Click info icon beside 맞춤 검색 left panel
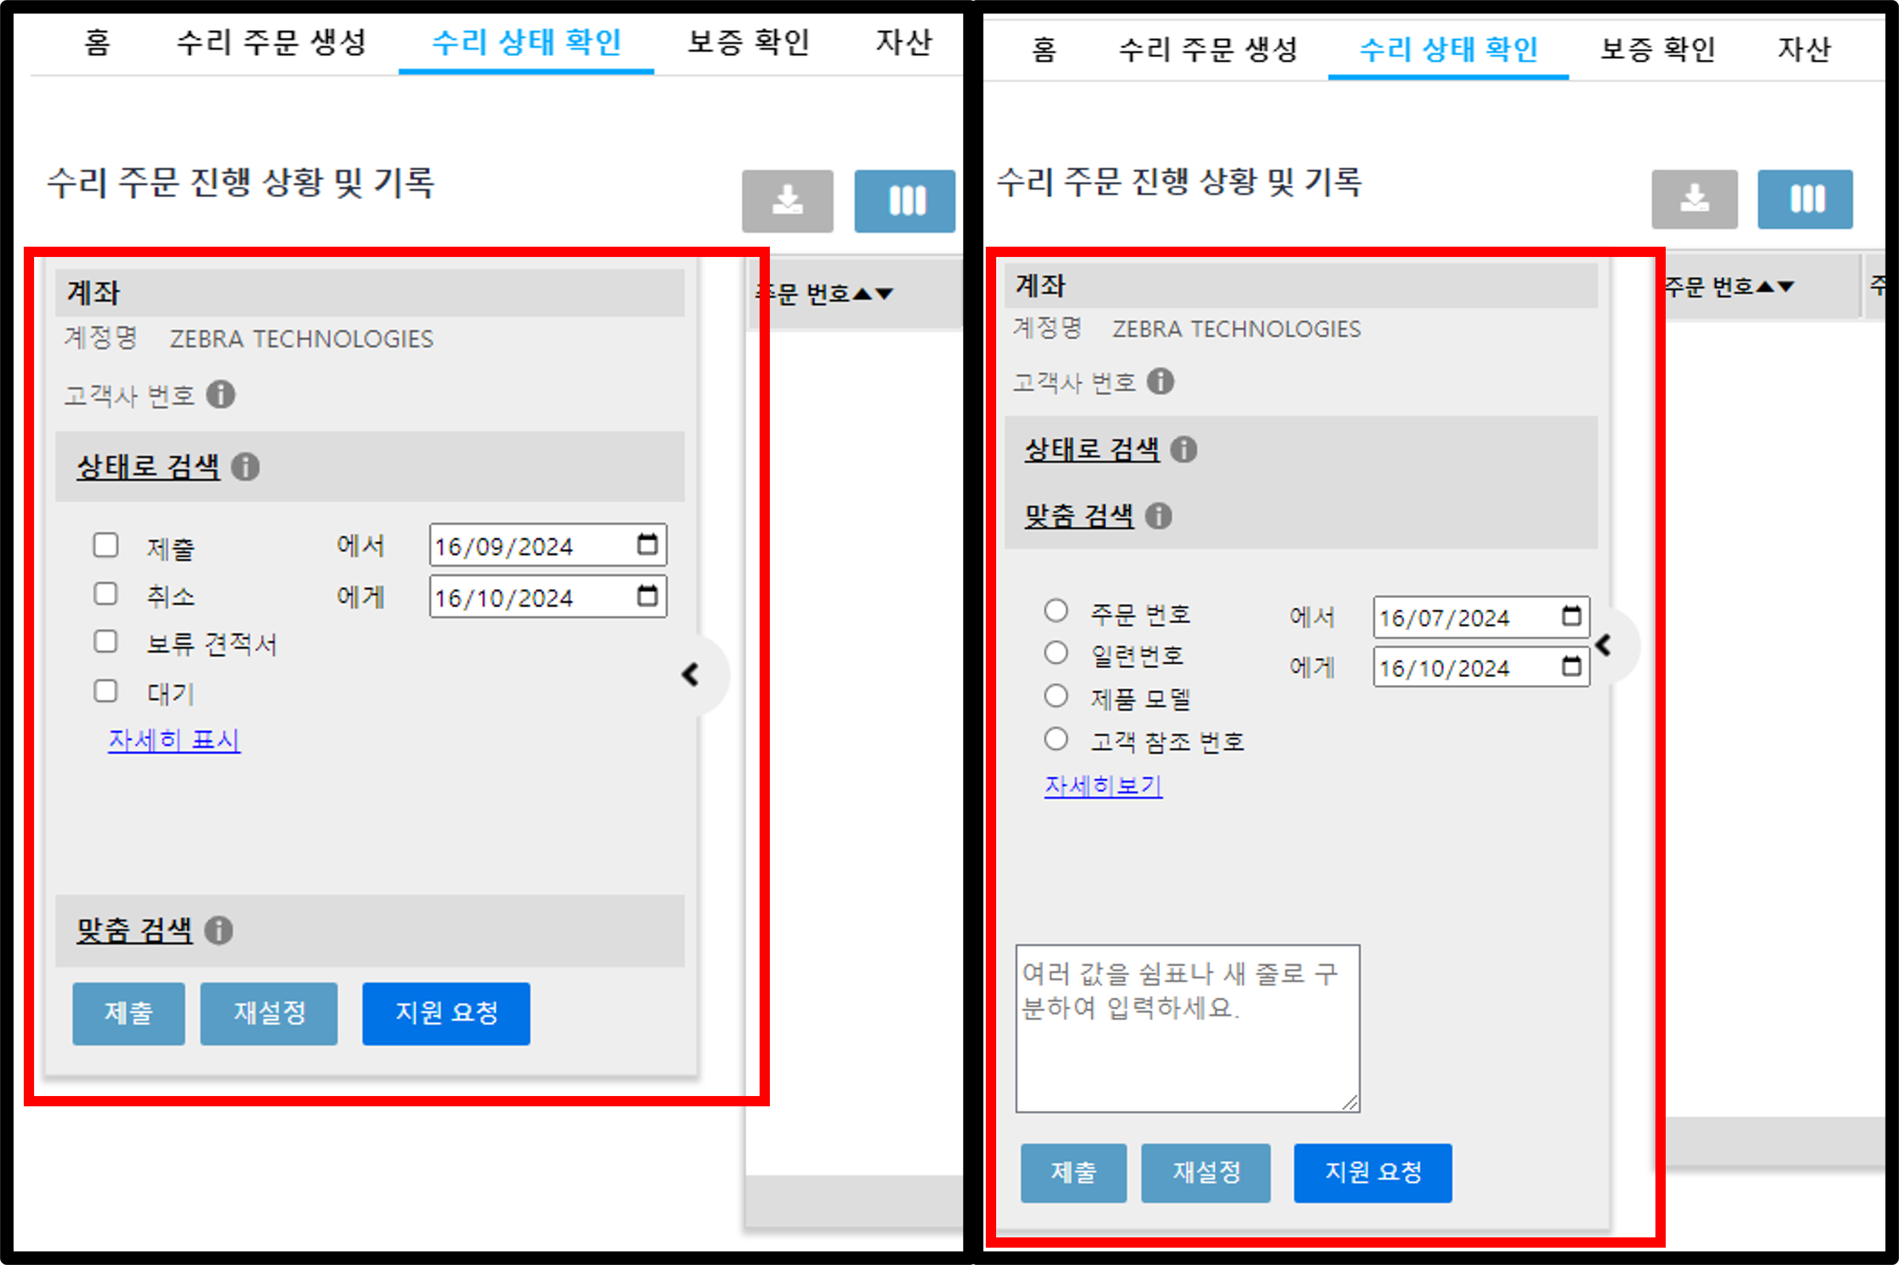 218,930
